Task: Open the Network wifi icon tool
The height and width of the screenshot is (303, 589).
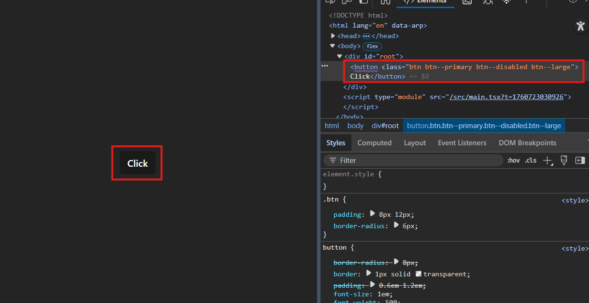Action: coord(506,2)
